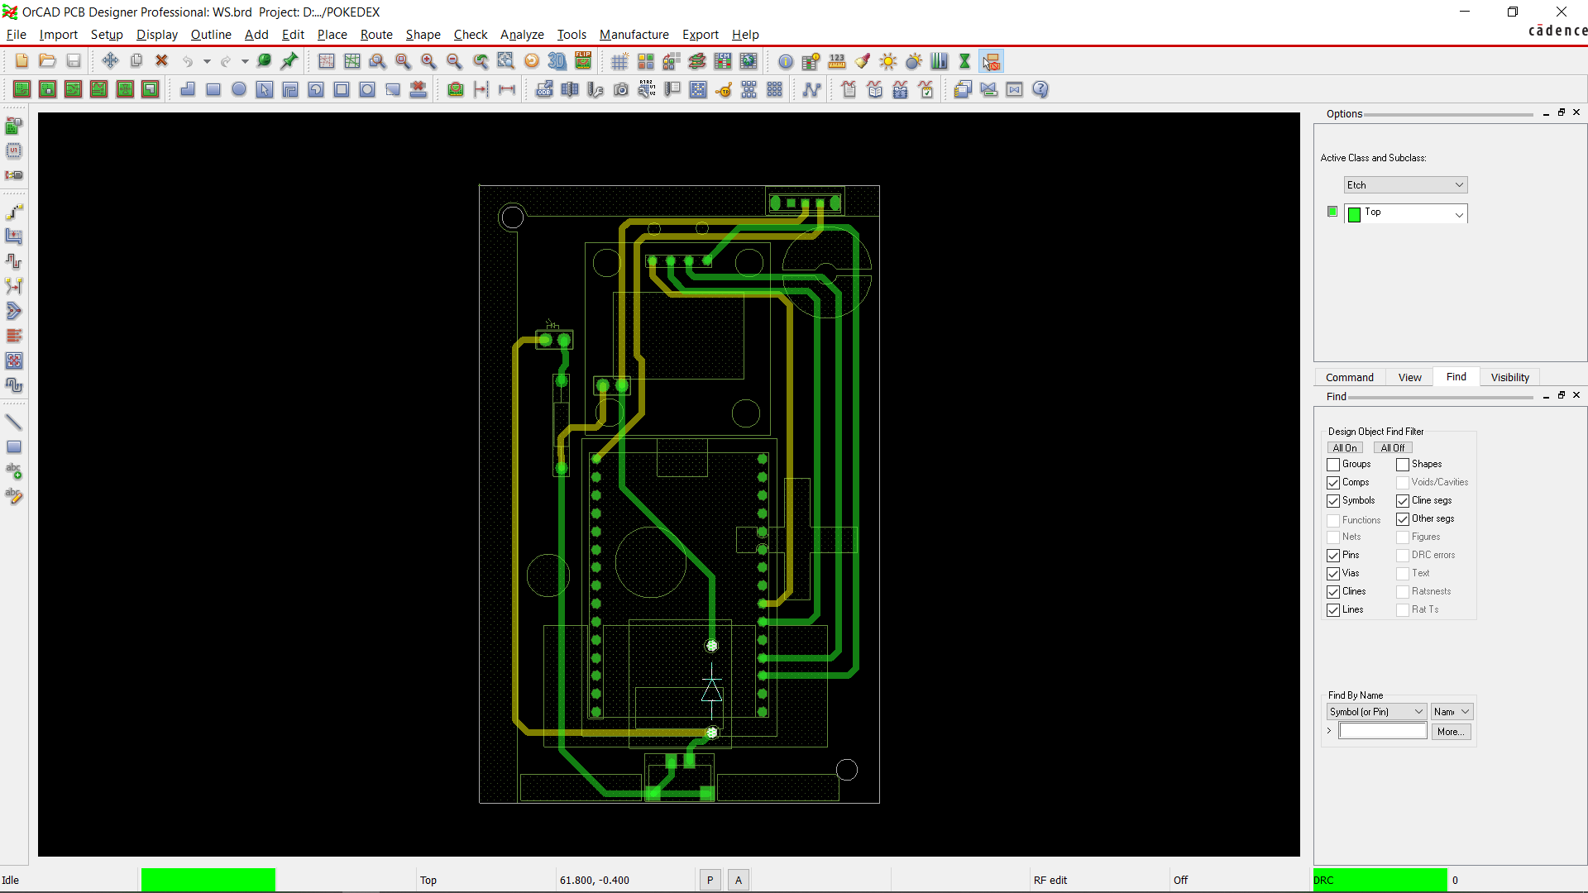Click the Open folder icon

click(x=47, y=61)
